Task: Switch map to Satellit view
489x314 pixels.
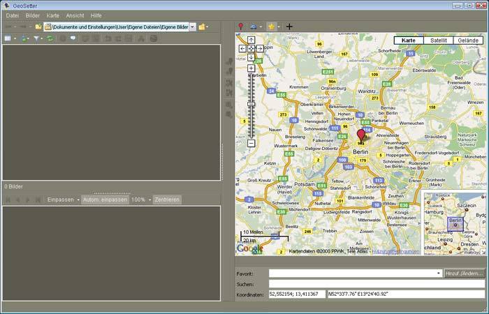Action: coord(438,40)
